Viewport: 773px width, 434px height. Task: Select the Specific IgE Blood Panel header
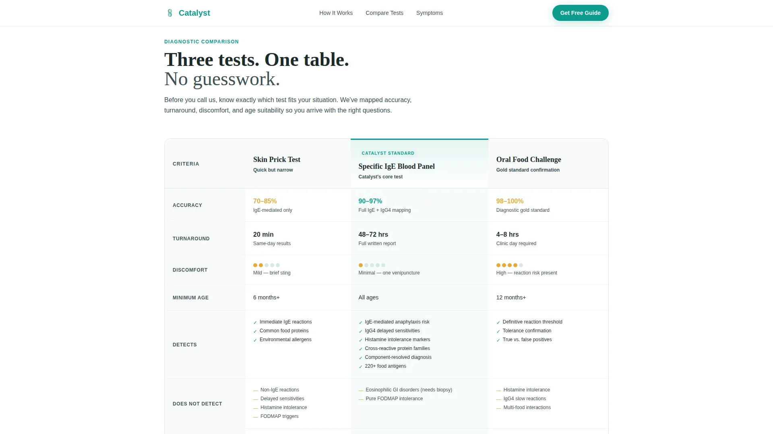397,166
